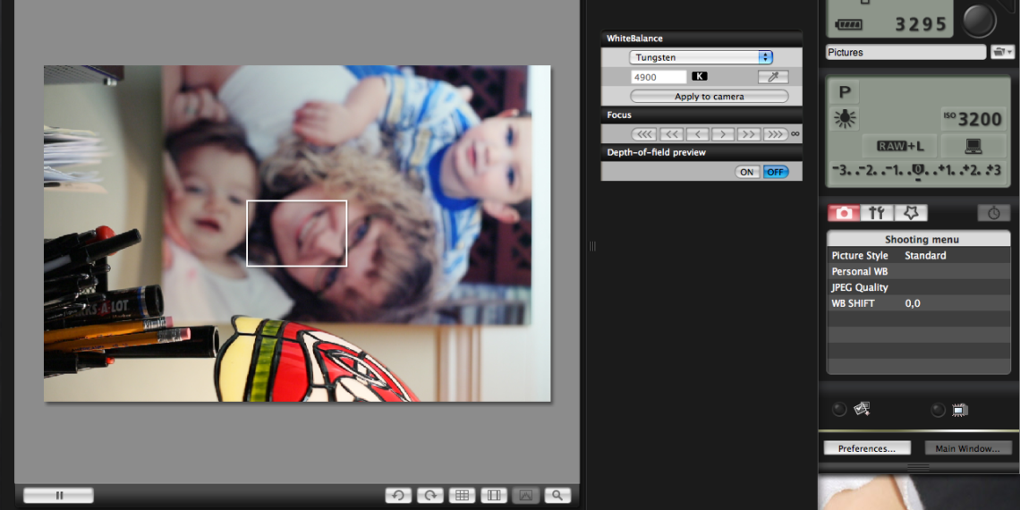Screen dimensions: 1020x510
Task: Select the Personal WB row
Action: tap(919, 271)
